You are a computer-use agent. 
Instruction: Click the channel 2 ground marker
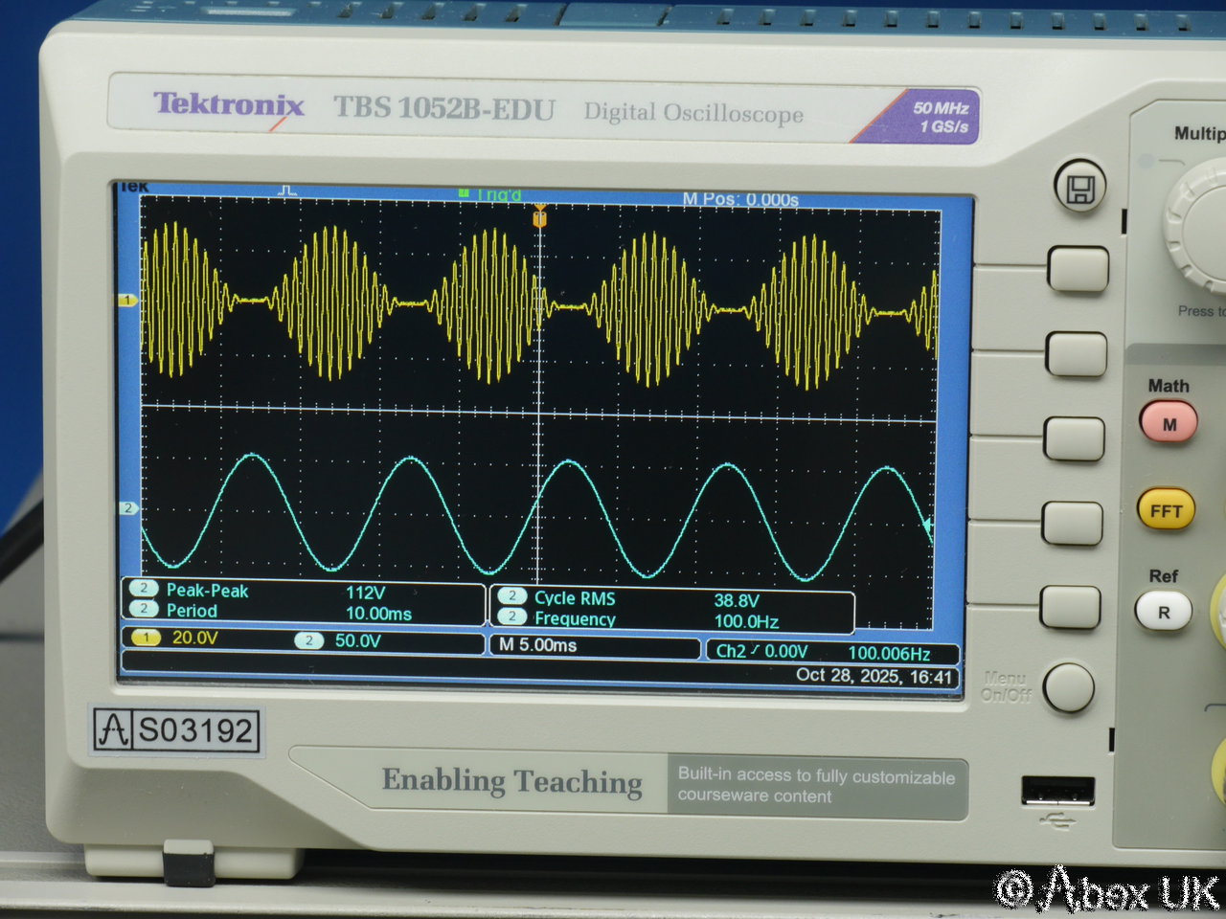(x=127, y=508)
